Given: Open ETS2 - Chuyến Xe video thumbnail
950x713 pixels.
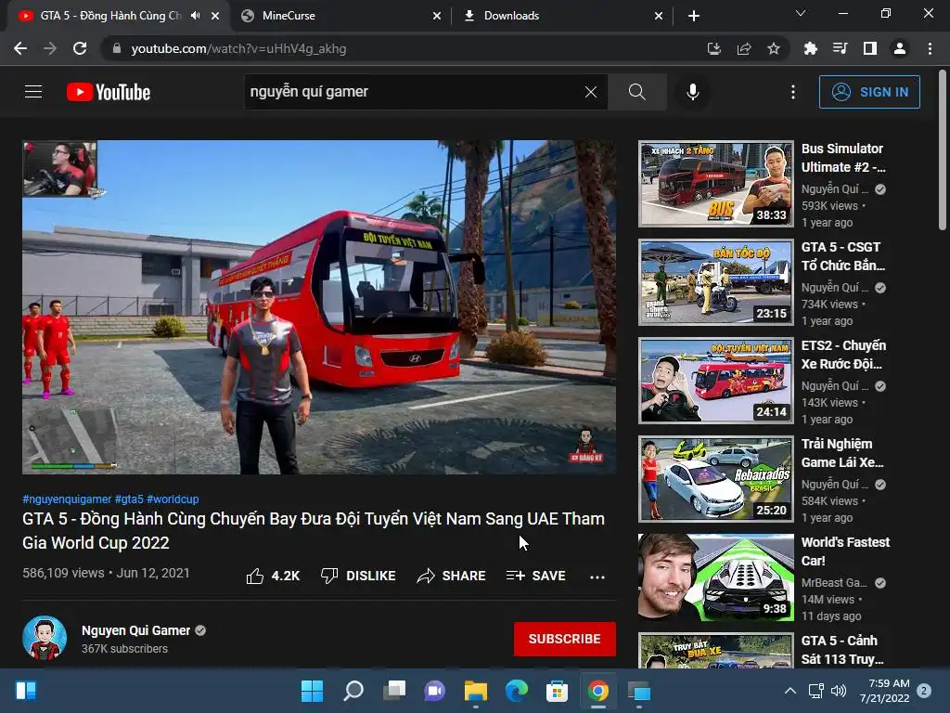Looking at the screenshot, I should [716, 381].
